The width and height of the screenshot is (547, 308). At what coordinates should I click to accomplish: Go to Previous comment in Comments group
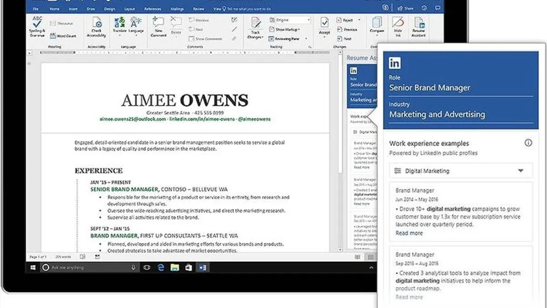point(199,20)
